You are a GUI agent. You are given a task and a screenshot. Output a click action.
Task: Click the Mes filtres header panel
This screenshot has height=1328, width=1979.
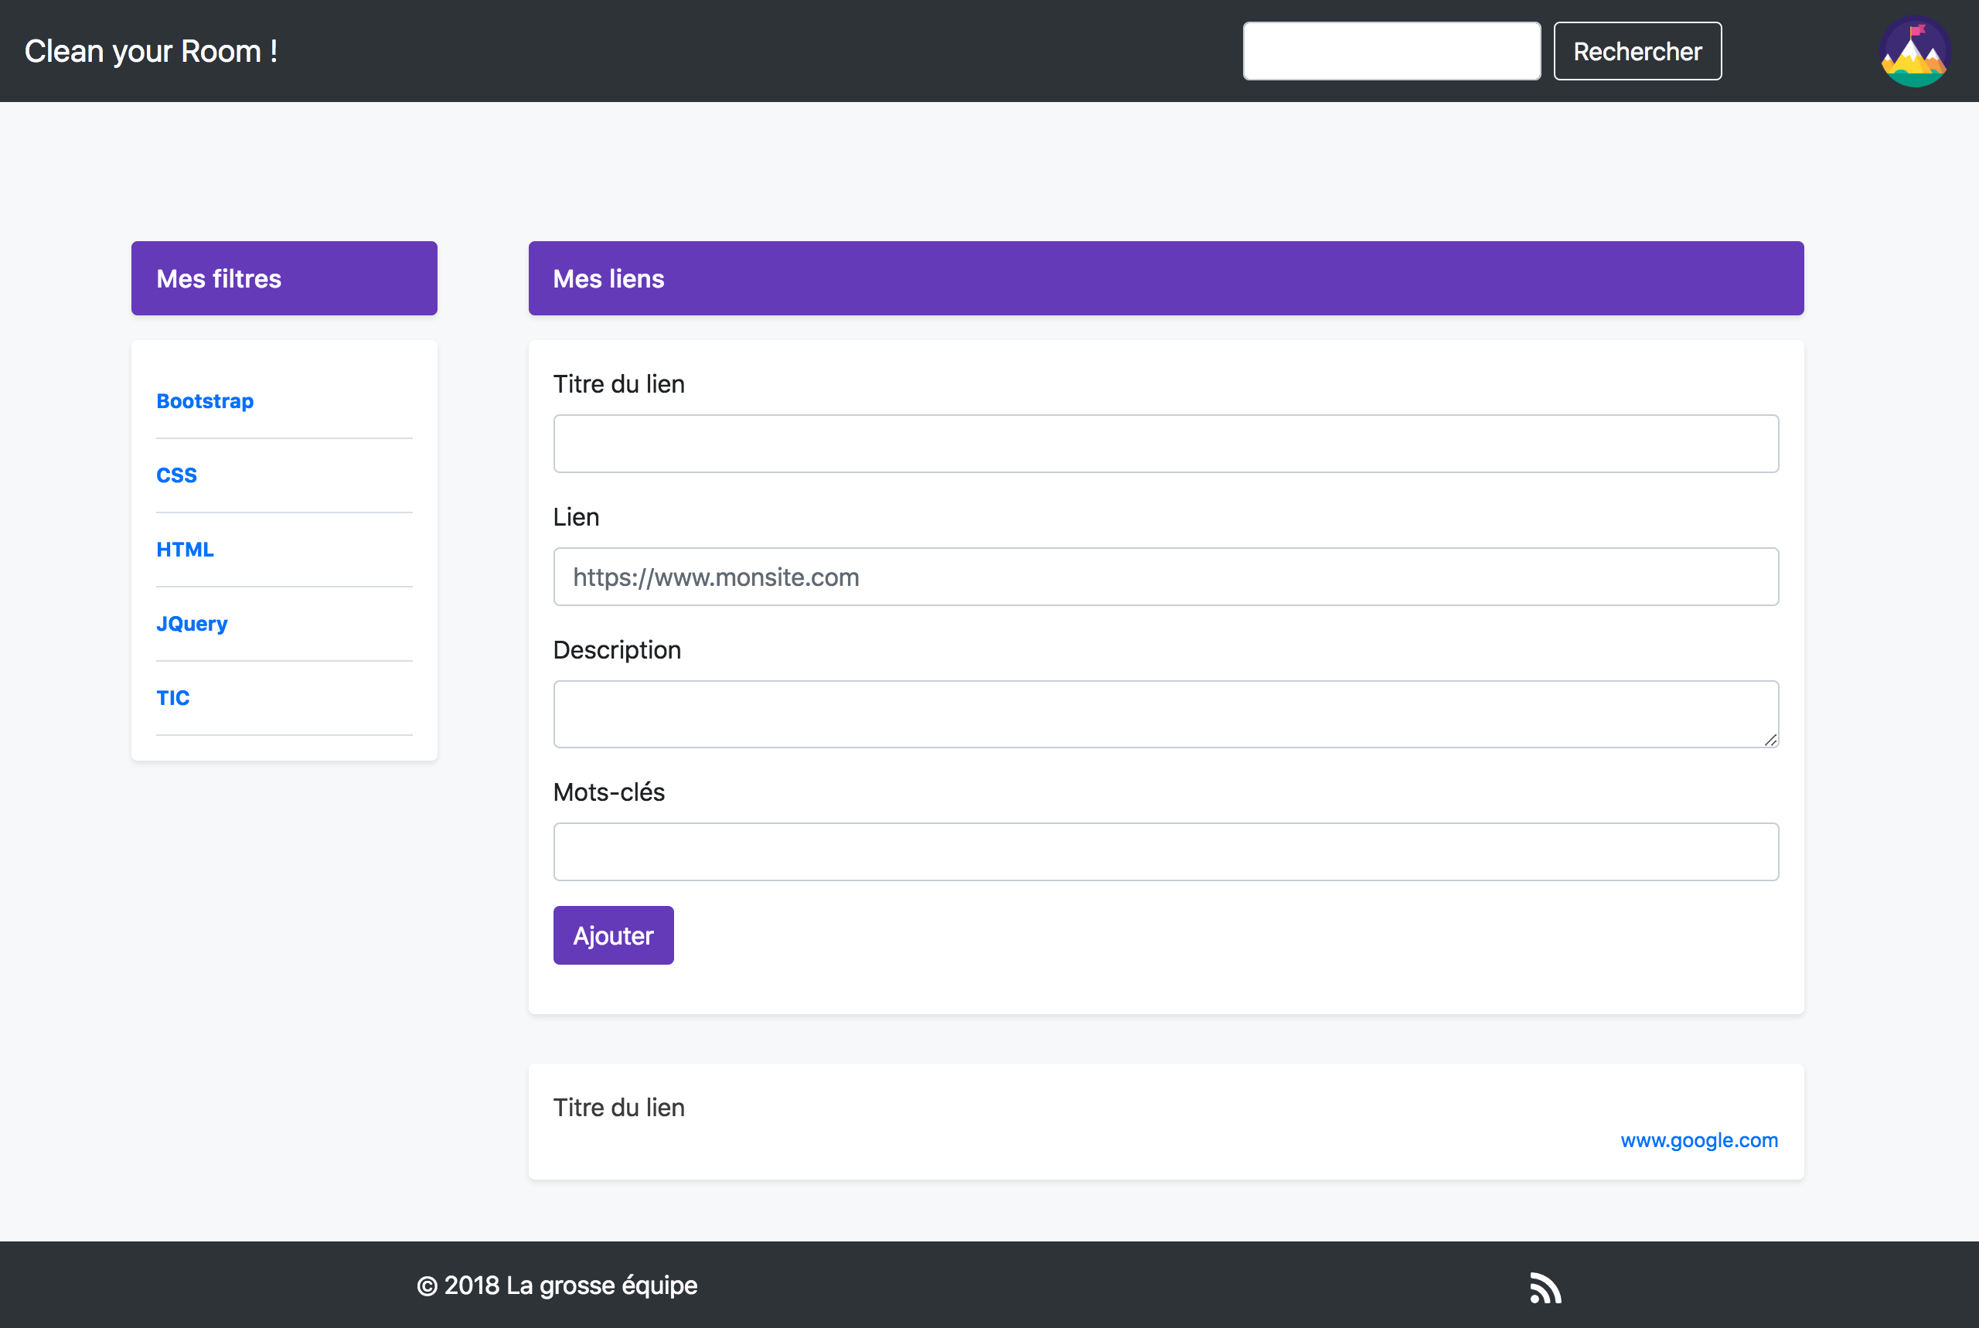(284, 278)
